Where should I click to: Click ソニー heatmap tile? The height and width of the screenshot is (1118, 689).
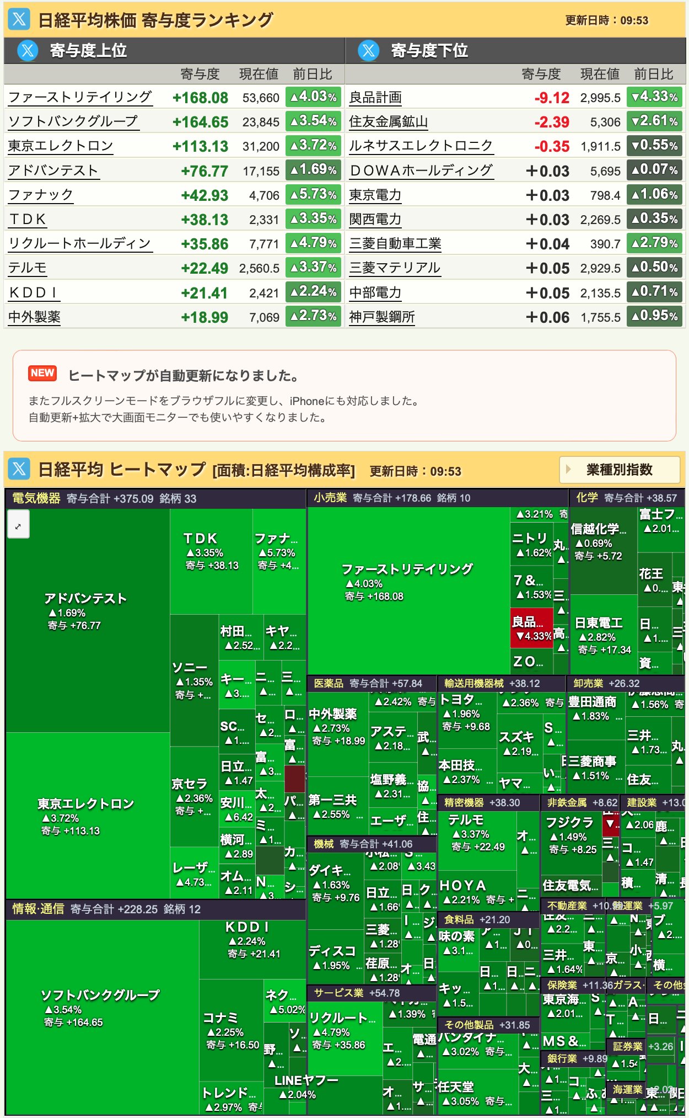point(194,680)
